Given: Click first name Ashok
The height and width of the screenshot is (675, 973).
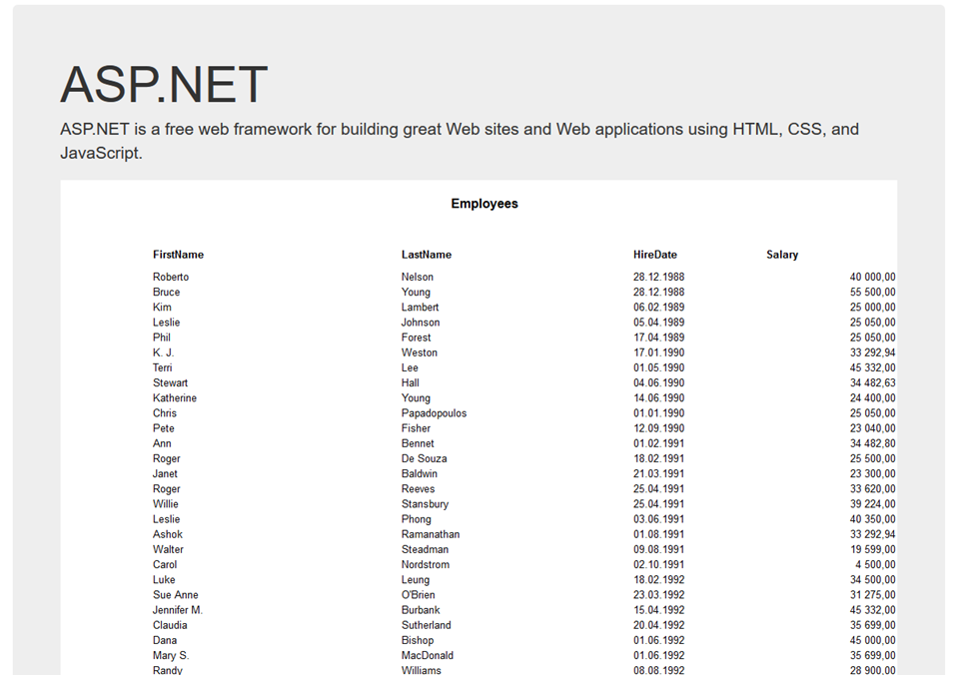Looking at the screenshot, I should pyautogui.click(x=168, y=534).
